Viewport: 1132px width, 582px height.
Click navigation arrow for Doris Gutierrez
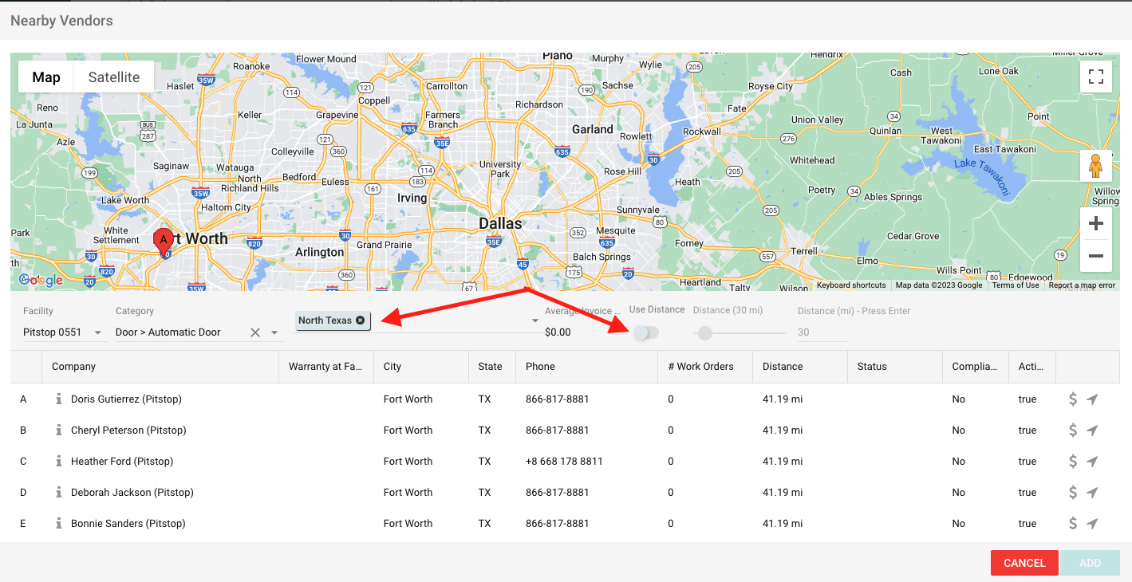(x=1093, y=399)
